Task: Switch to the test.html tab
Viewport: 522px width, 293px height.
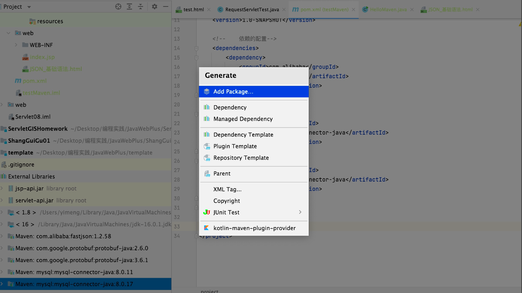Action: pyautogui.click(x=193, y=10)
